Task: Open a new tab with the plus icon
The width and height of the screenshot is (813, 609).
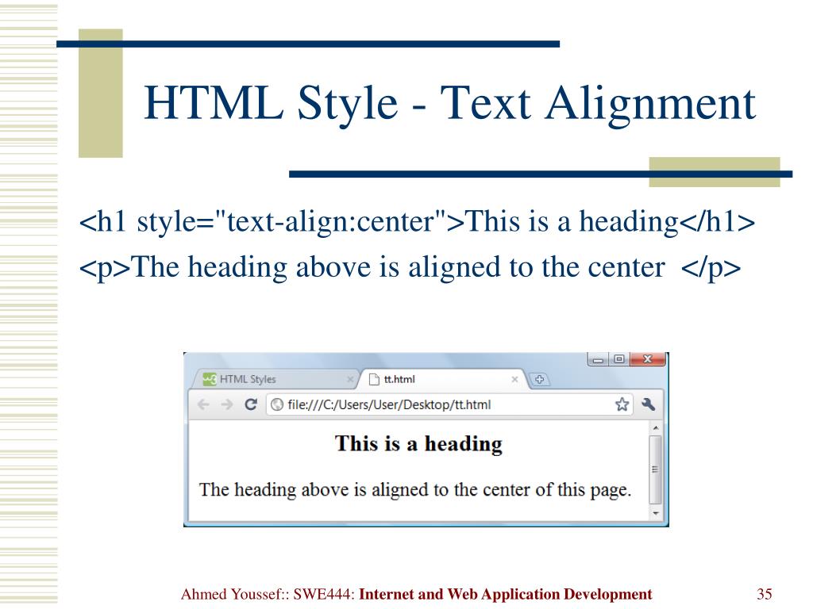Action: [541, 379]
